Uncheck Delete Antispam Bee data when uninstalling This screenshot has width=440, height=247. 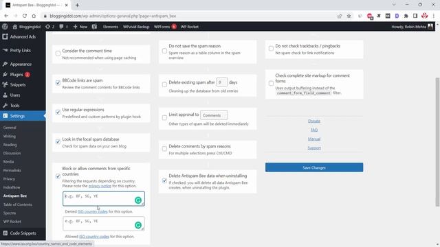164,180
